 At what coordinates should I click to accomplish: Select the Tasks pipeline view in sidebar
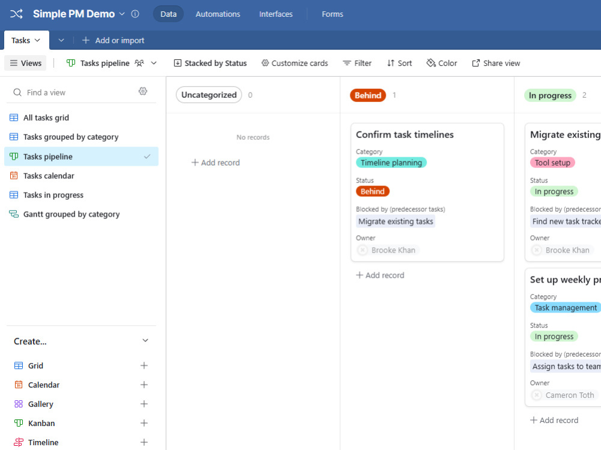[x=81, y=157]
